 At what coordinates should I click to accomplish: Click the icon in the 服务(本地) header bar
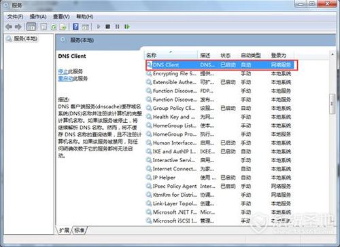63,40
